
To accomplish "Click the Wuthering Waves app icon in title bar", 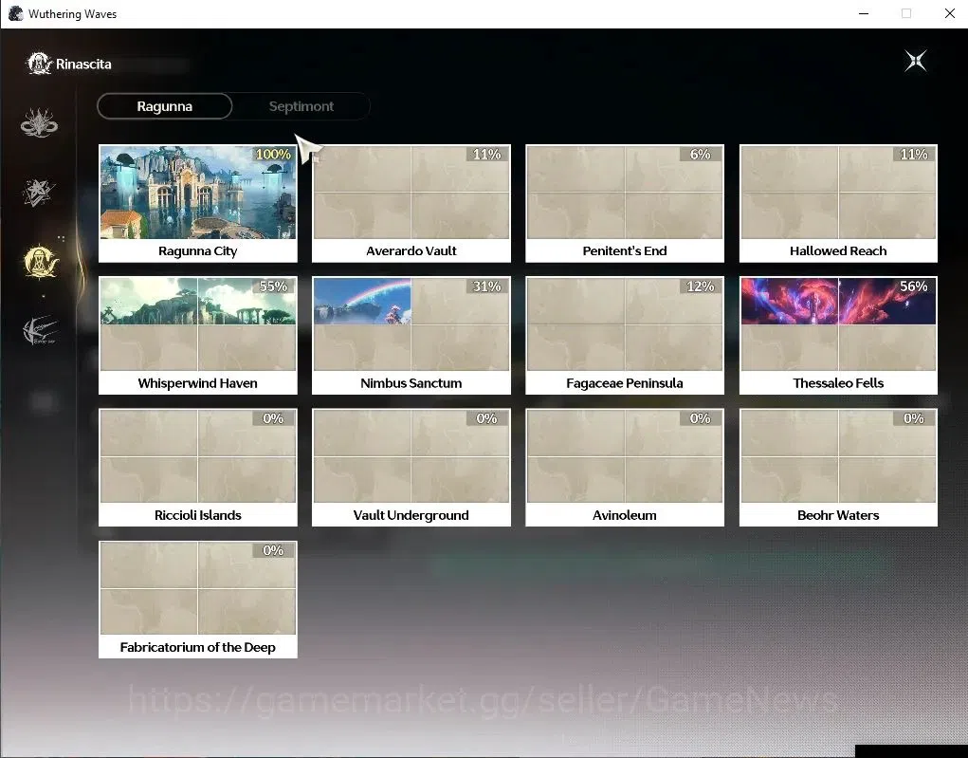I will (x=15, y=13).
